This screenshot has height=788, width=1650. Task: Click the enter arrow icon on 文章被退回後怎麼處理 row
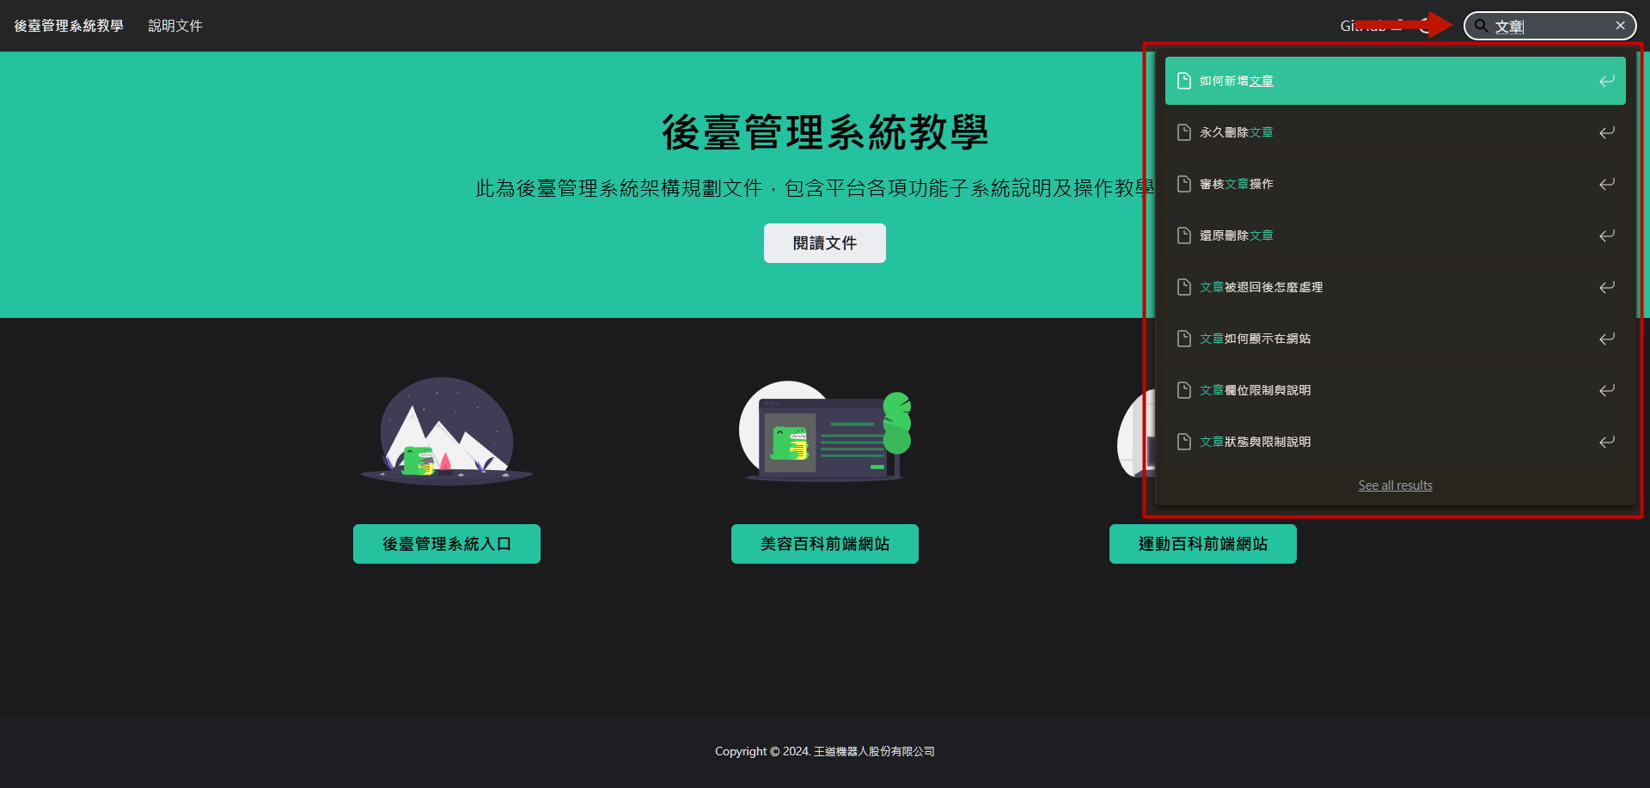(1606, 287)
